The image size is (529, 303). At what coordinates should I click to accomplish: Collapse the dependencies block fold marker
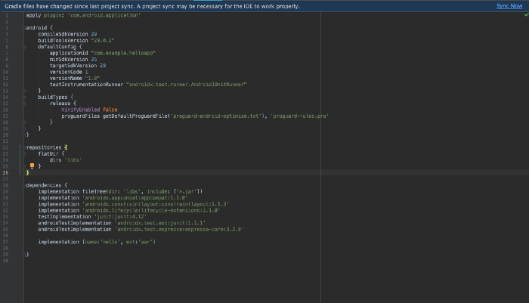[23, 185]
